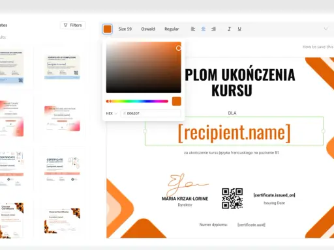Grab the right resize handle of recipient name box

pos(324,131)
